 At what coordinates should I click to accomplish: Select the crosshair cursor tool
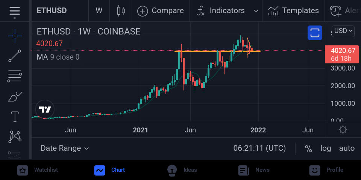[15, 36]
